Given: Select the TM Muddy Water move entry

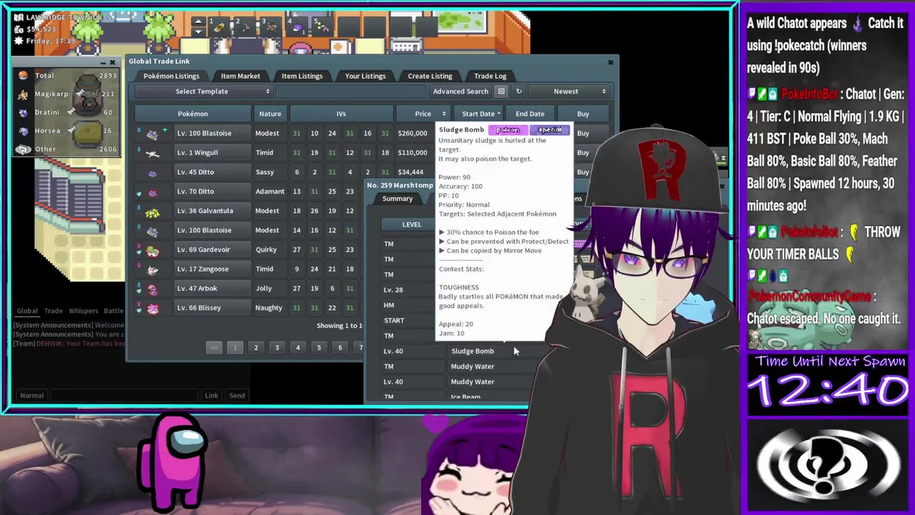Looking at the screenshot, I should pyautogui.click(x=473, y=366).
